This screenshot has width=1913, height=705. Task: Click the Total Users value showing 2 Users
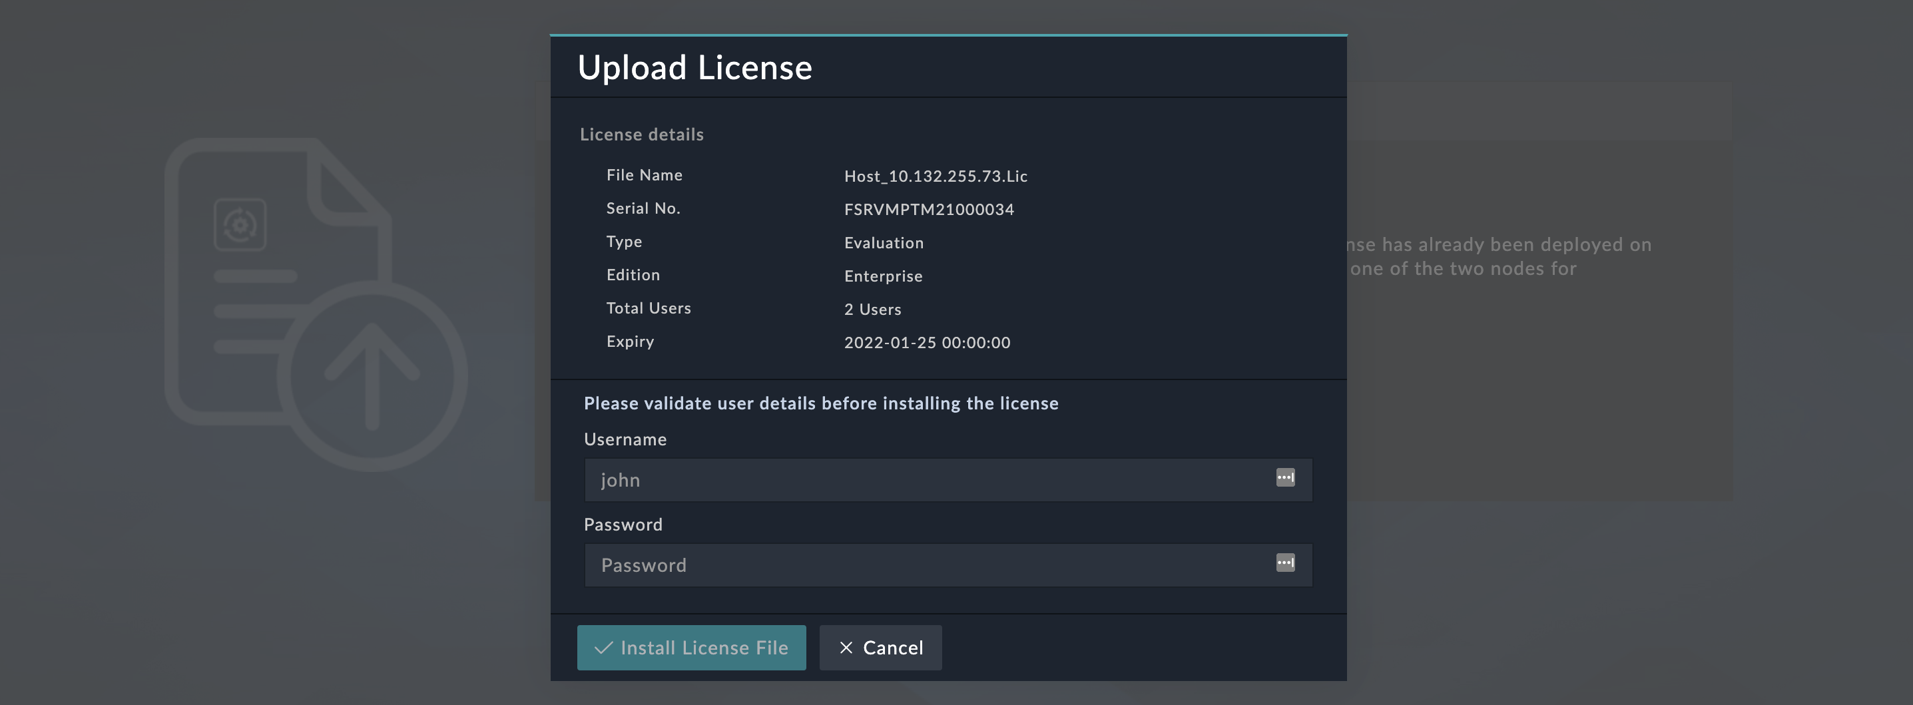click(872, 310)
